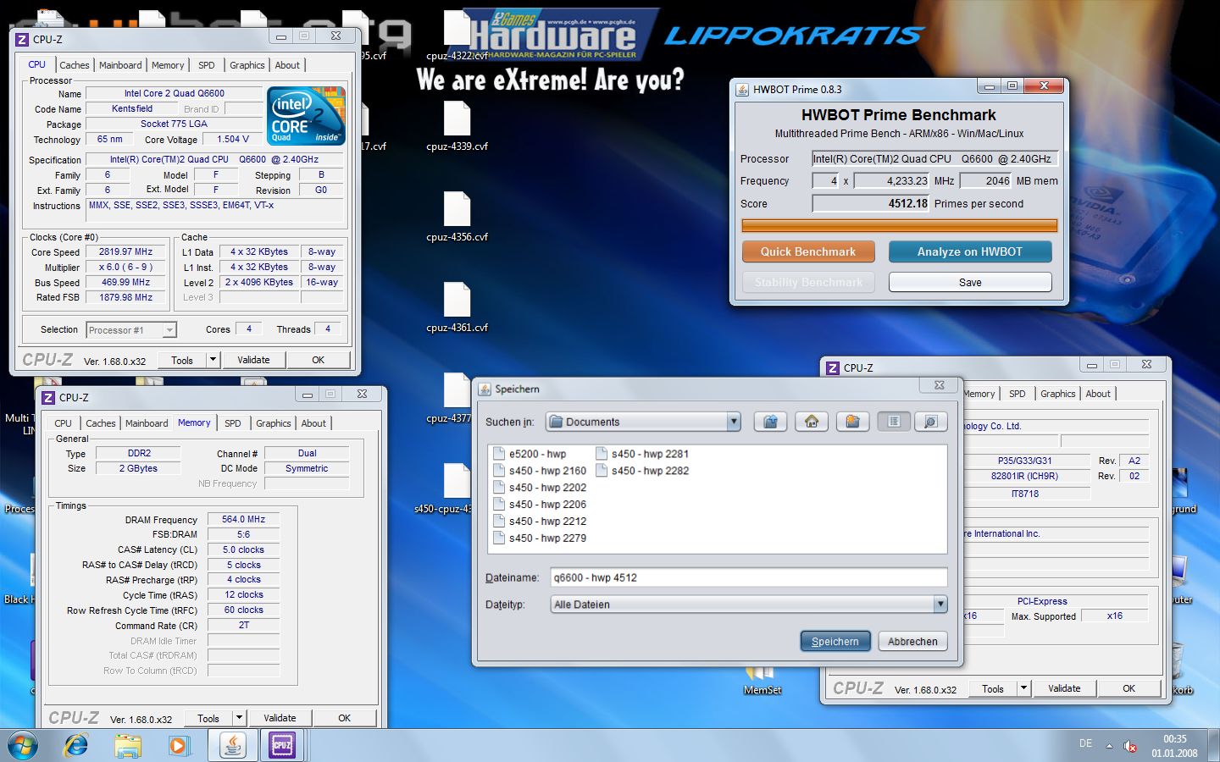Viewport: 1220px width, 762px height.
Task: Open Tools dropdown arrow in Mainboard CPU-Z window
Action: 1023,688
